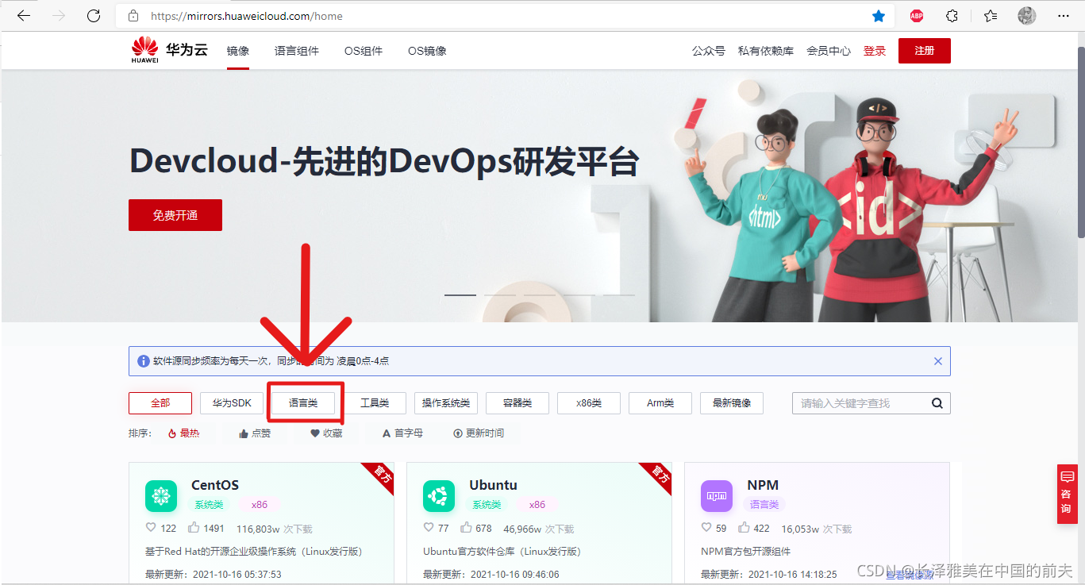Image resolution: width=1085 pixels, height=585 pixels.
Task: Click the URL in the address bar
Action: 246,16
